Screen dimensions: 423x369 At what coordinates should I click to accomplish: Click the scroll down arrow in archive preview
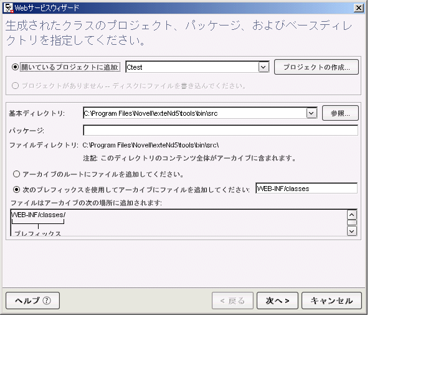tap(352, 231)
